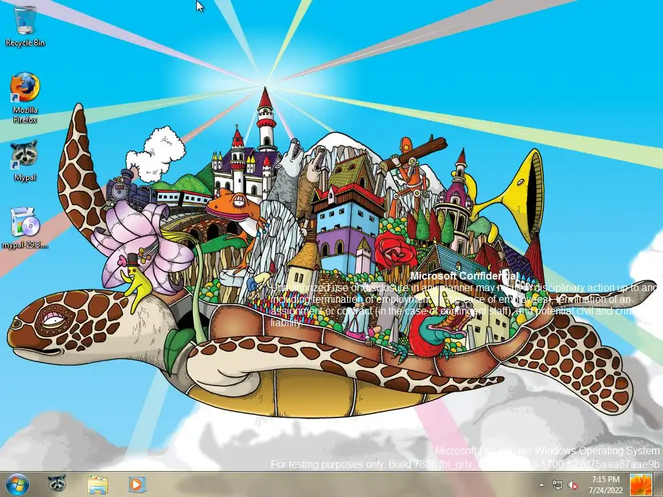Click the Mypal raccoon taskbar icon
663x497 pixels.
57,484
